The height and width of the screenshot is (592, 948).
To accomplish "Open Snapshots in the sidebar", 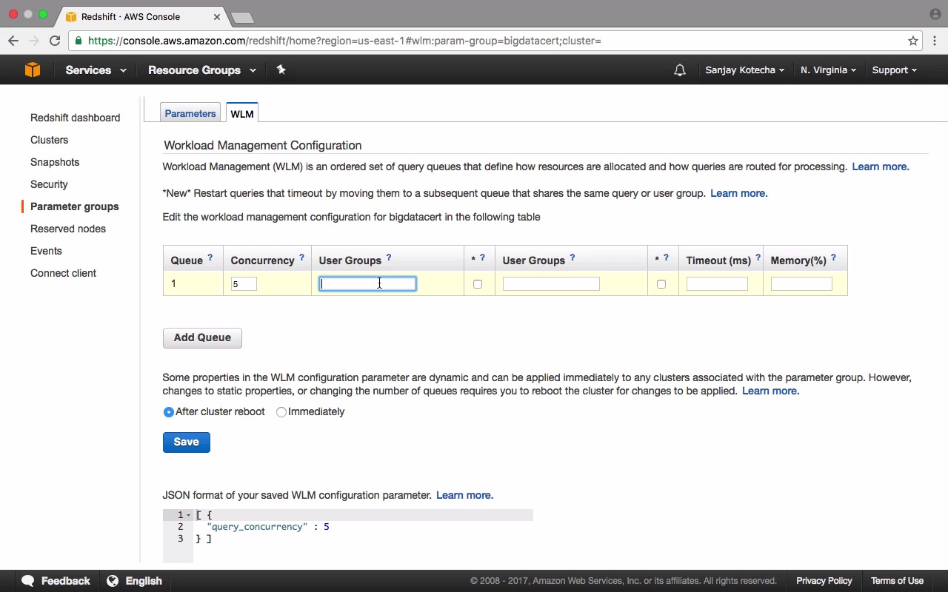I will 55,162.
